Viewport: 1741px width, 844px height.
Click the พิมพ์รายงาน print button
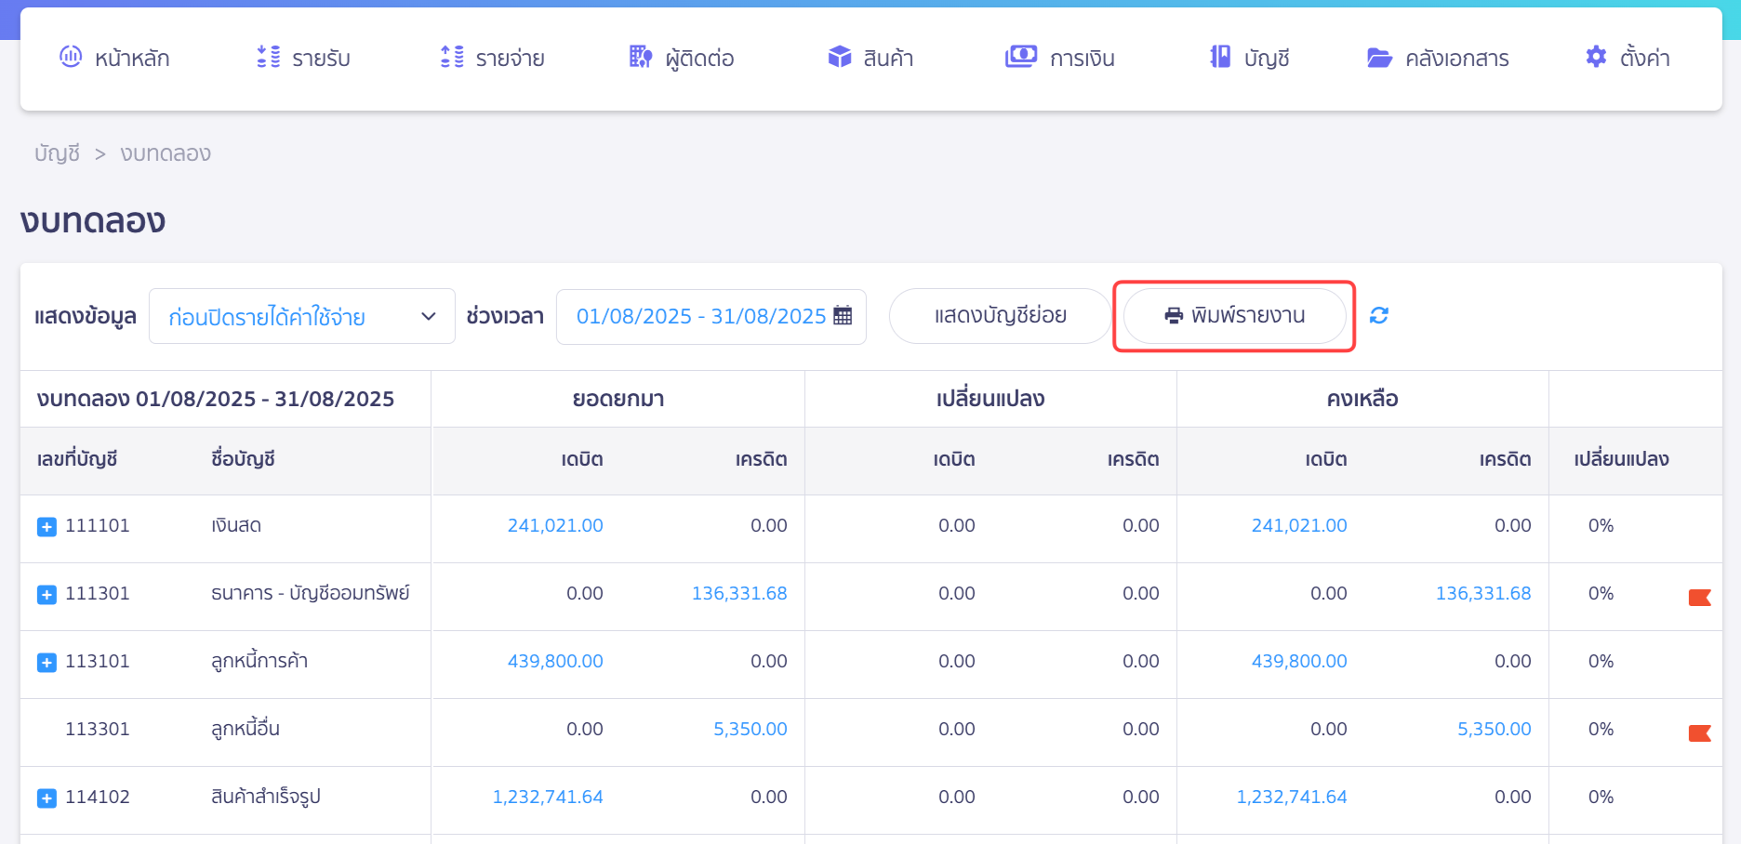click(x=1234, y=316)
